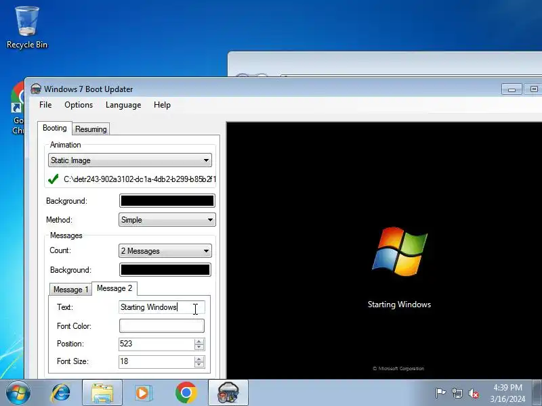Open Chrome from the taskbar

tap(186, 393)
